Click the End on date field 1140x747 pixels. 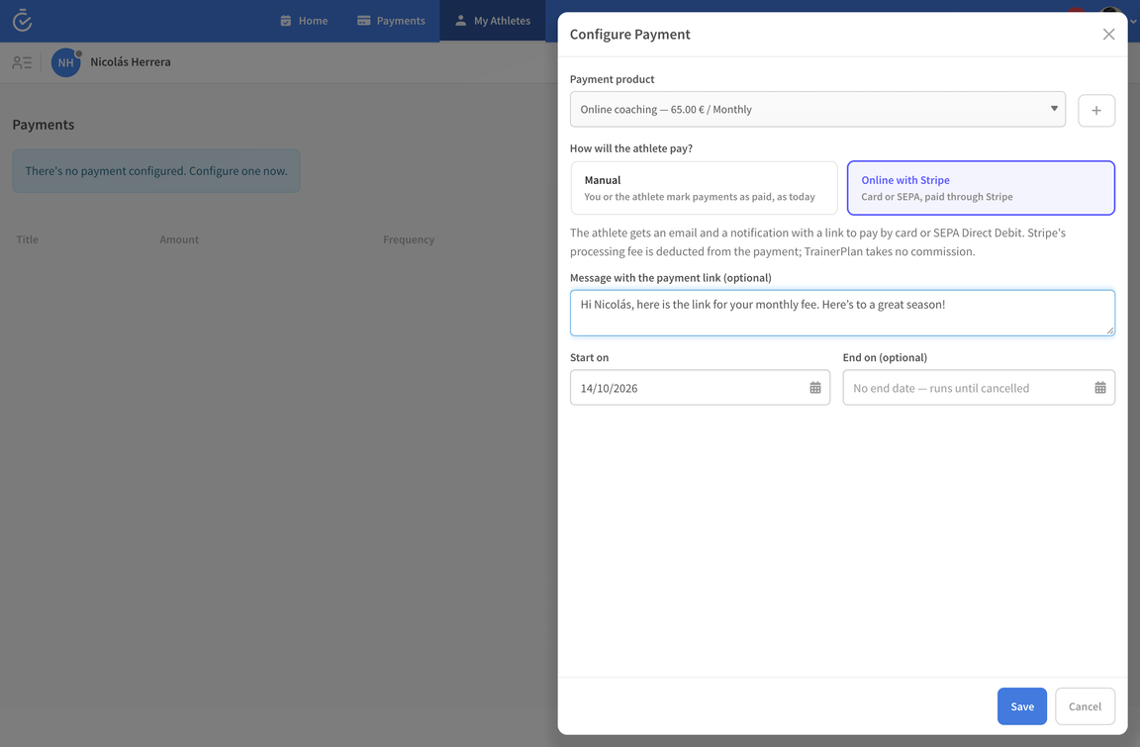979,388
